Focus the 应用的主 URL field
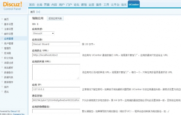 pos(56,55)
